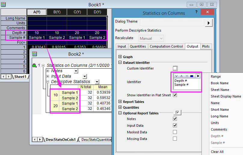Screen dimensions: 243x155
Task: Select the DescStatsQuantities sheet tab
Action: pyautogui.click(x=96, y=139)
